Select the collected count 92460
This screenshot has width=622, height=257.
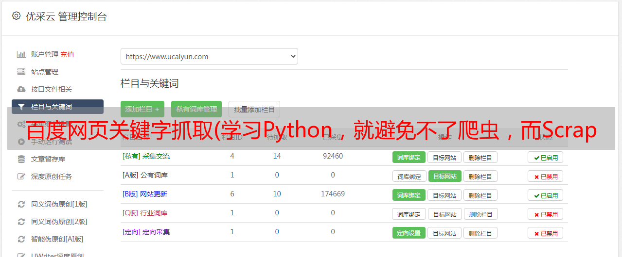click(333, 156)
